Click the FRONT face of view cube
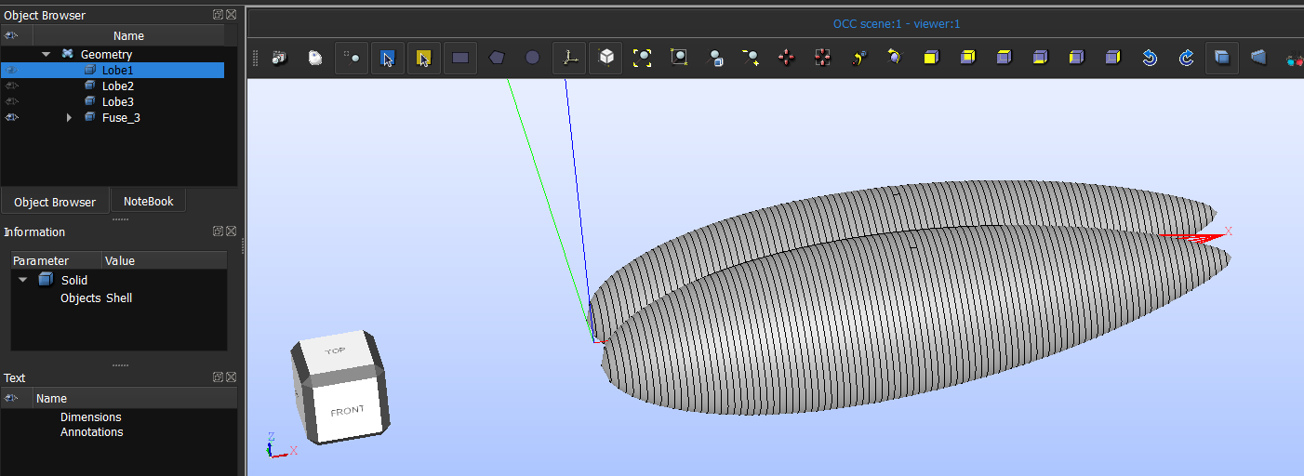This screenshot has width=1304, height=476. point(347,410)
